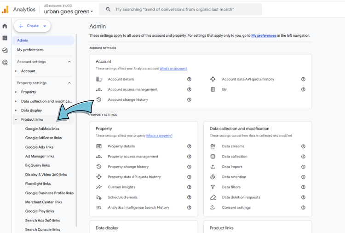Click the Data retention paperclip icon
The height and width of the screenshot is (233, 345).
click(x=213, y=177)
